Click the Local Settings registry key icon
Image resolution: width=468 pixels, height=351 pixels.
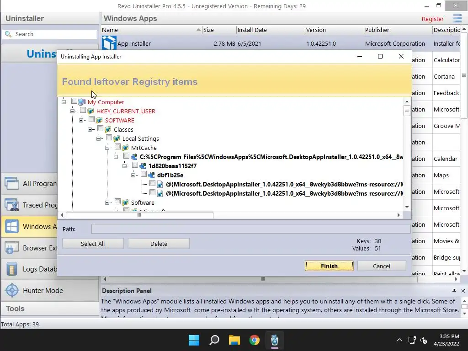click(117, 139)
